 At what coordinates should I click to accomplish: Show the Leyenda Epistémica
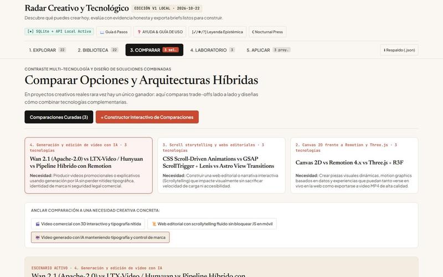[x=217, y=32]
